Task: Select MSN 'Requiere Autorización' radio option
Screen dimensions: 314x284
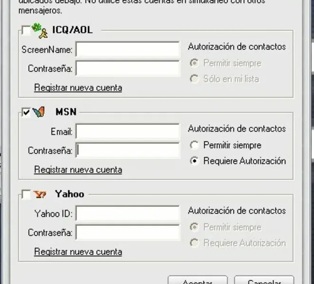Action: click(x=194, y=161)
